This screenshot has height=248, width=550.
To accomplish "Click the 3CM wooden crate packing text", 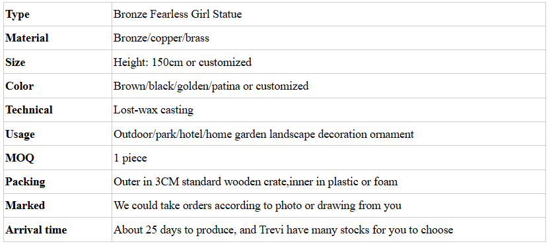I will coord(256,182).
